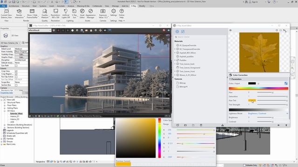Click the Edit button for Graphic Display Options
This screenshot has width=298, height=167.
(21, 57)
